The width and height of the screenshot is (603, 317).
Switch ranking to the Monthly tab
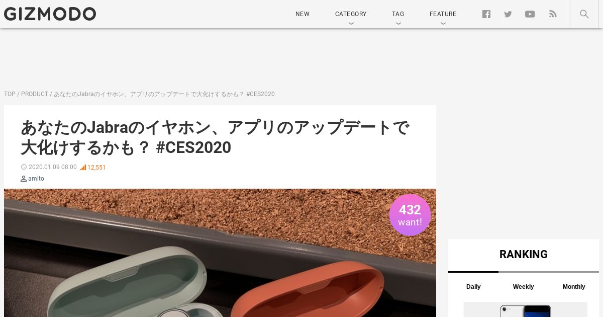[x=574, y=287]
